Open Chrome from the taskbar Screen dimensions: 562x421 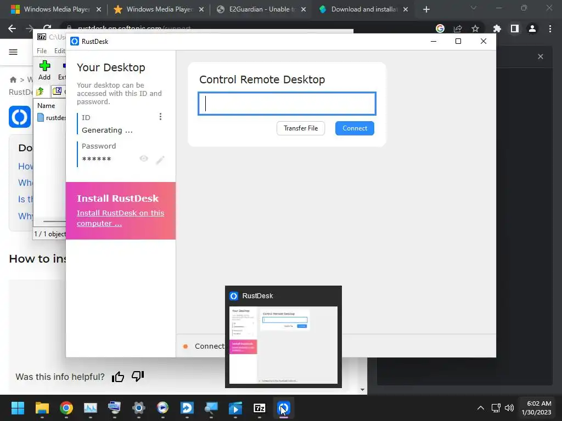(x=66, y=408)
